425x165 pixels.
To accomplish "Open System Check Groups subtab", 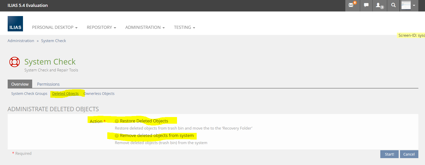I will pos(29,94).
